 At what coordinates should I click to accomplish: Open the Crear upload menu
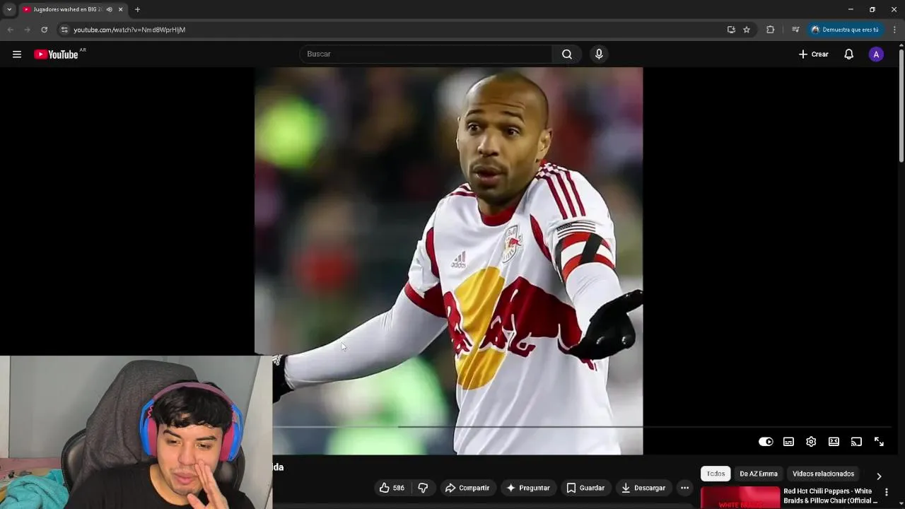(813, 54)
